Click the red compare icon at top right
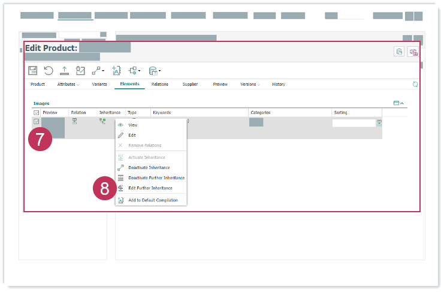444x292 pixels. [x=413, y=52]
